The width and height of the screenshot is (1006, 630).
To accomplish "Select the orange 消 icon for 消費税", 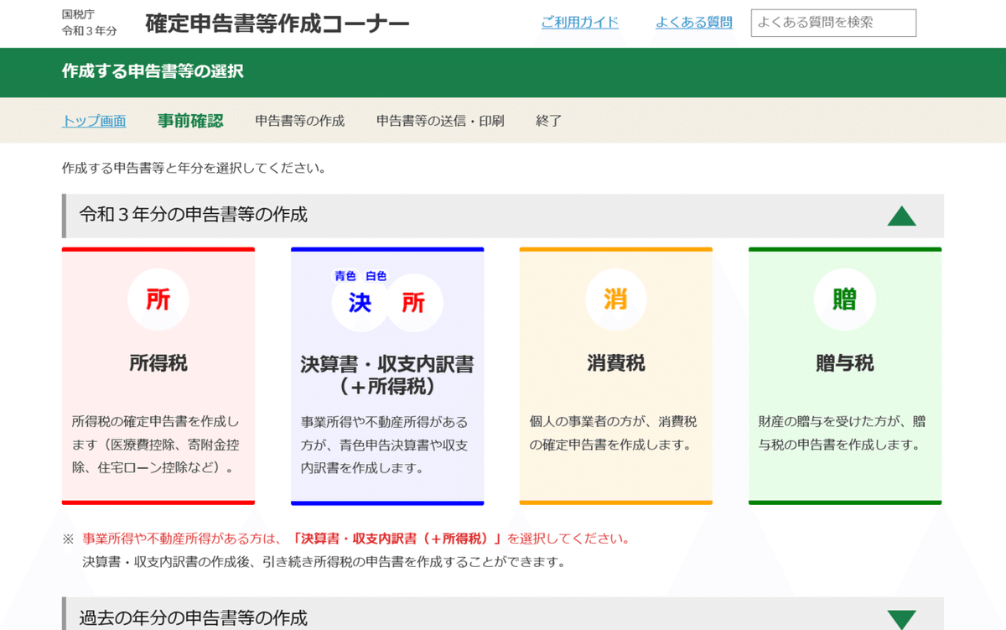I will [616, 299].
